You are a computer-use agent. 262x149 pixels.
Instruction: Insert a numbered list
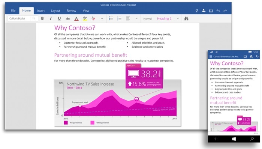coord(119,18)
